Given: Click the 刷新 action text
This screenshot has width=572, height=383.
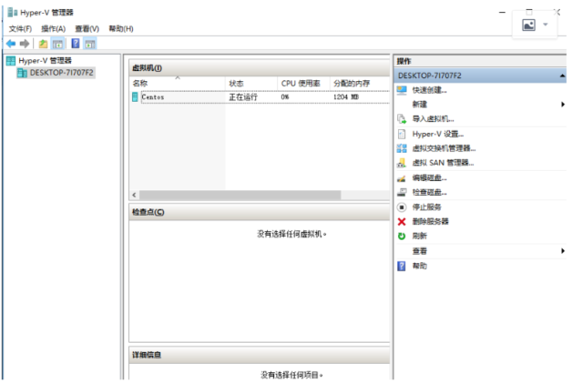Looking at the screenshot, I should 420,237.
